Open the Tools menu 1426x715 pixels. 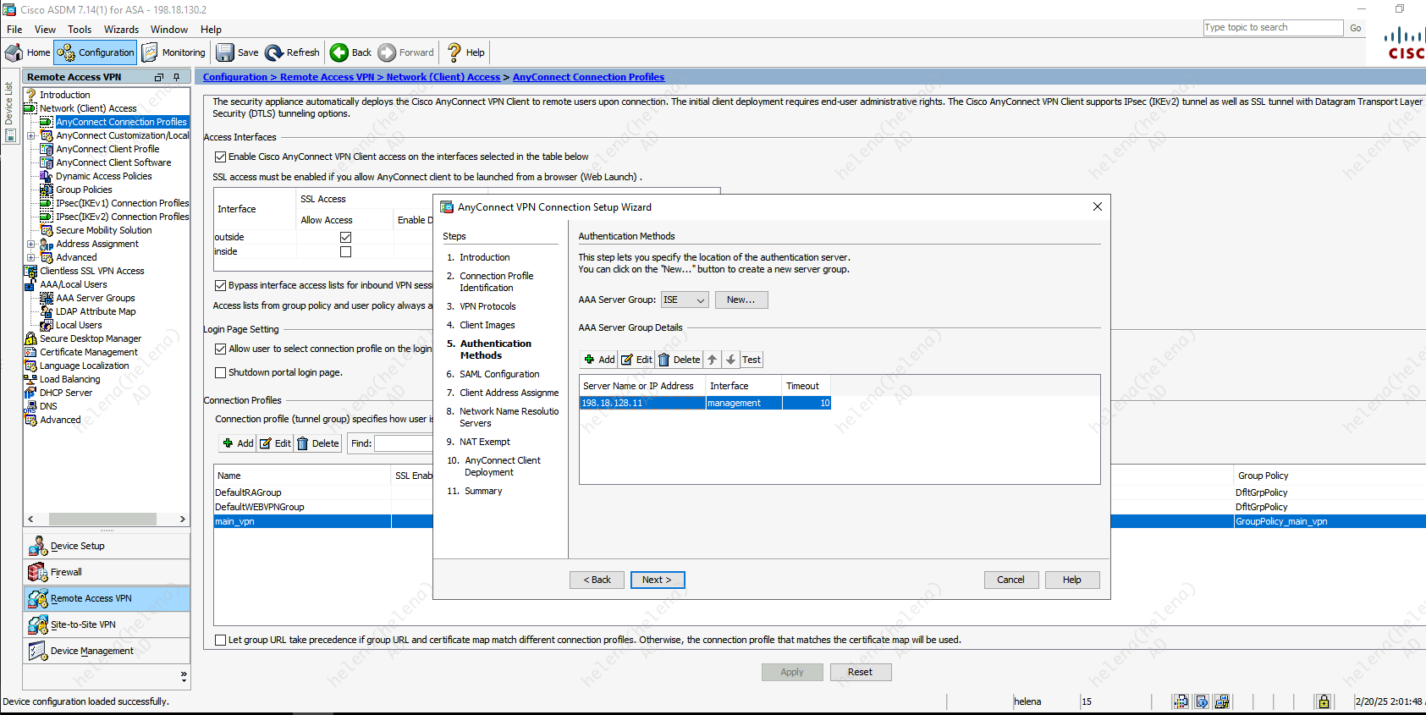click(x=80, y=30)
